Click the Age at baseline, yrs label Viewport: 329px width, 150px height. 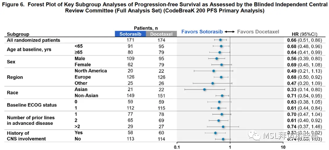29,49
